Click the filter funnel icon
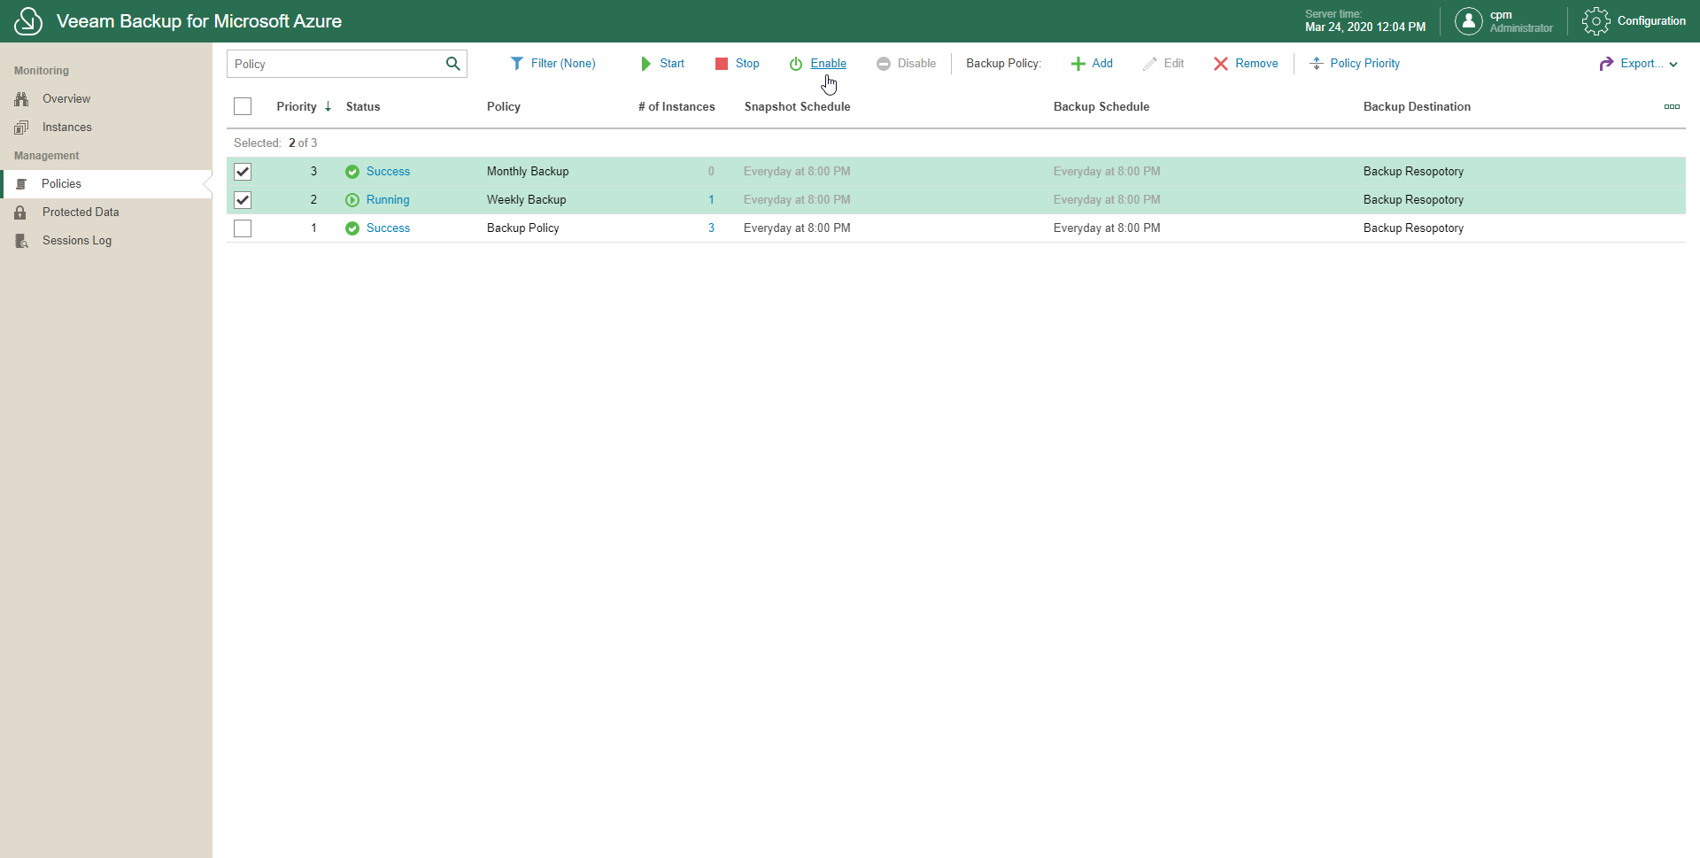Viewport: 1700px width, 858px height. [x=517, y=64]
